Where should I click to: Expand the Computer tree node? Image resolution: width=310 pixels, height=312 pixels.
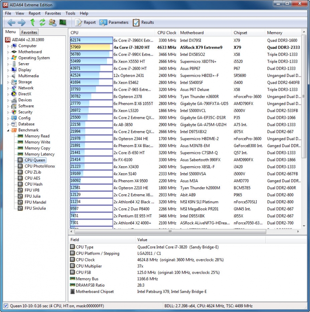(8, 46)
